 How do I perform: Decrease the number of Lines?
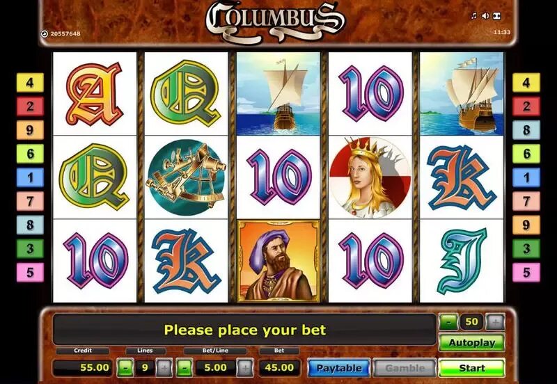click(x=125, y=368)
